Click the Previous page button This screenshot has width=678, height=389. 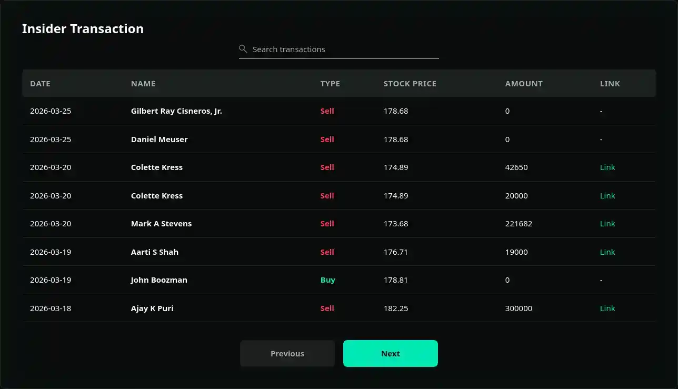click(x=287, y=353)
